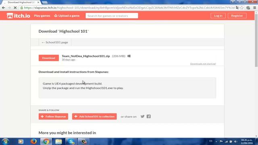Click the volume icon in the system tray
This screenshot has width=258, height=145.
click(x=236, y=141)
